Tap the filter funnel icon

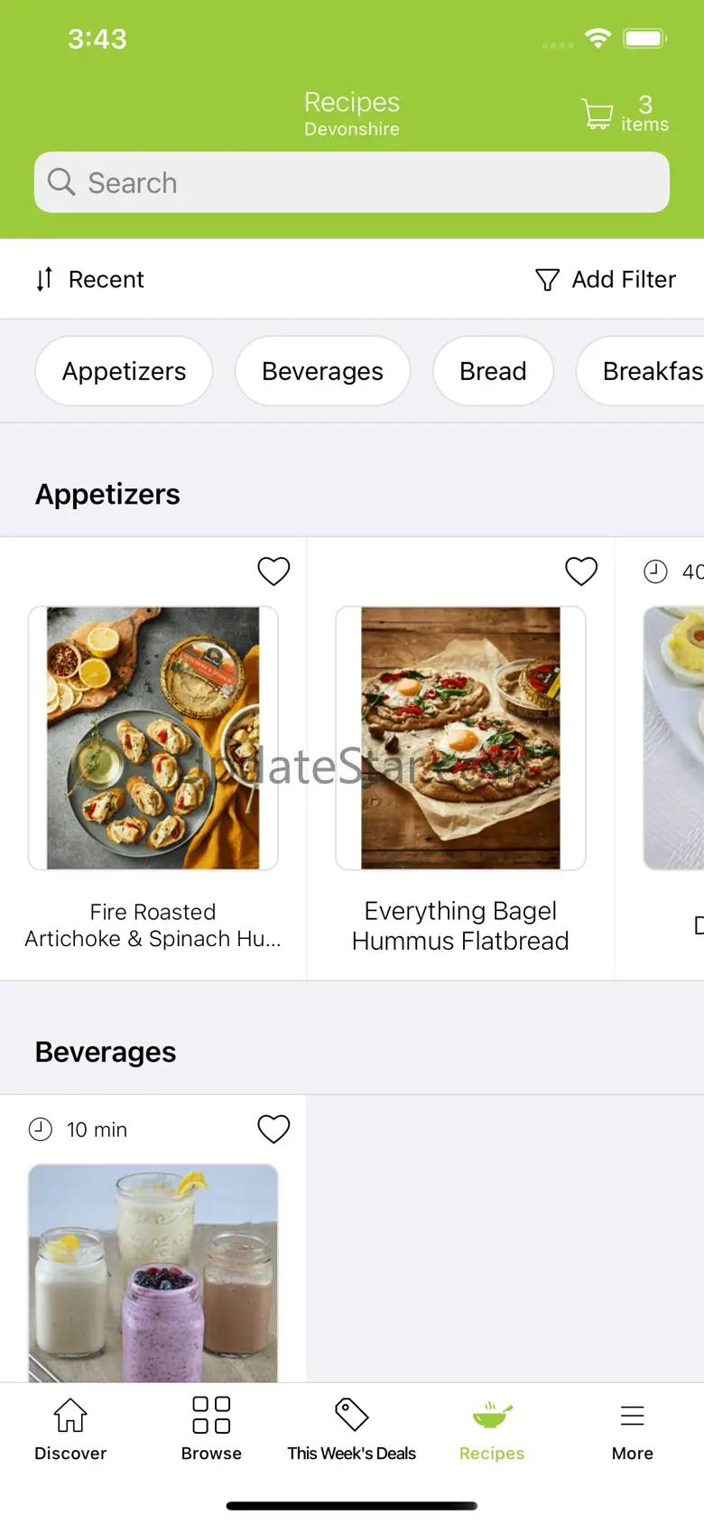pos(547,280)
